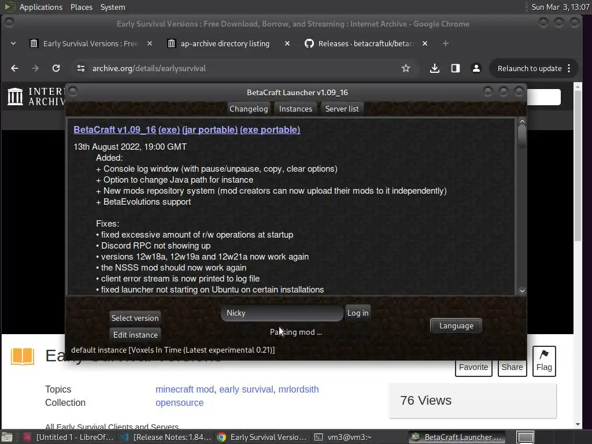
Task: Click the workspace switcher in bottom panel
Action: click(525, 437)
